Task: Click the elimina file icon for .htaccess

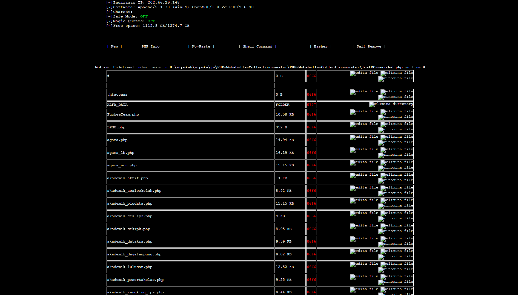Action: 397,92
